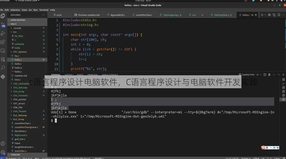Expand the Ch9_Thread folder

(x=27, y=111)
